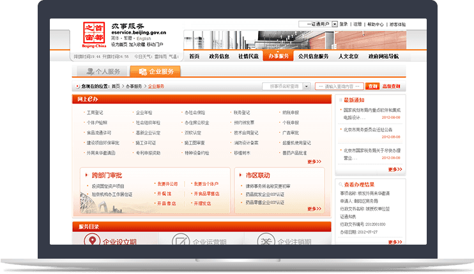
Task: Click the 企业运营期 edit icon
Action: tap(181, 241)
